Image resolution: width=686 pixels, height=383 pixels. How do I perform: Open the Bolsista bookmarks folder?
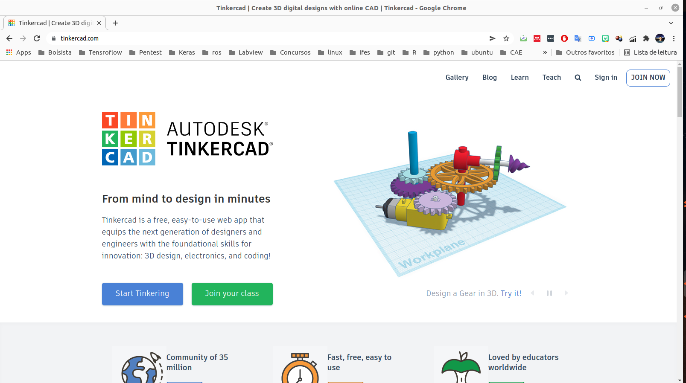[x=55, y=52]
